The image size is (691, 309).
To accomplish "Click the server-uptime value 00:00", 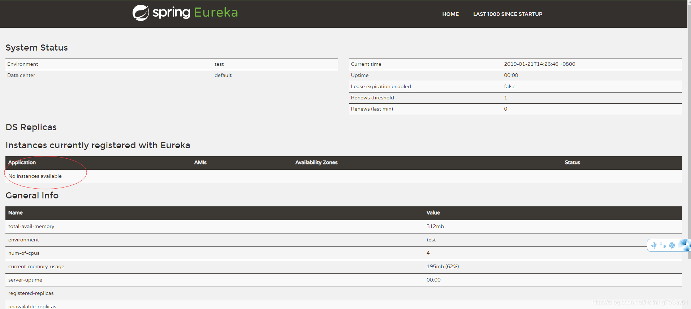I will [433, 280].
